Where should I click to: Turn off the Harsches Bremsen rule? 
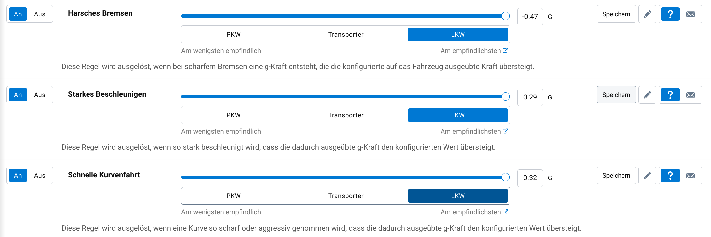pyautogui.click(x=40, y=14)
